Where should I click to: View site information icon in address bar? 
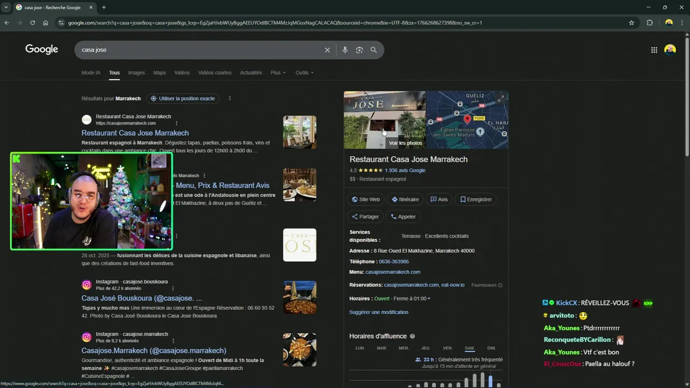tap(61, 23)
